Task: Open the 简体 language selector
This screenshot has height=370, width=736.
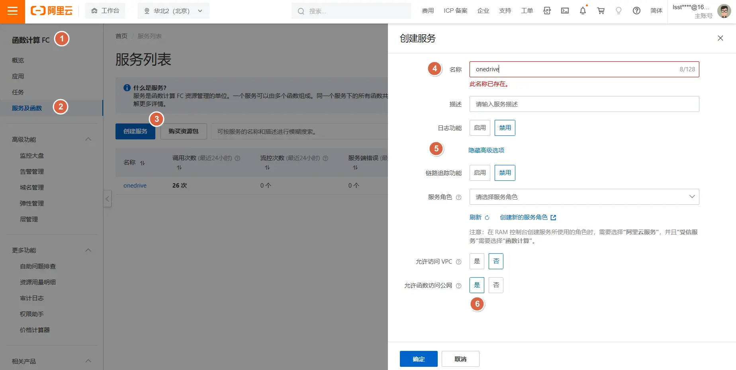Action: tap(656, 11)
